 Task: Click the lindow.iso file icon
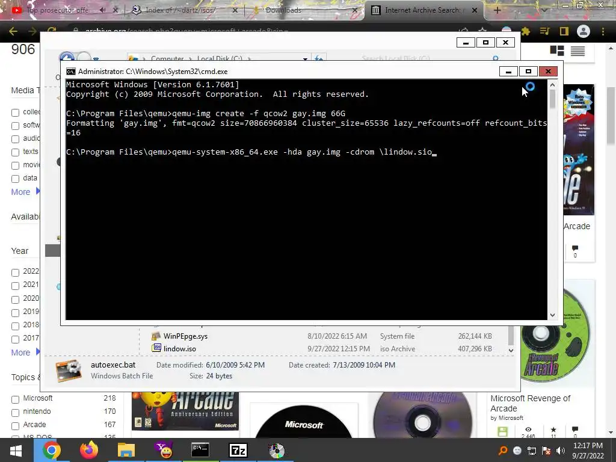click(157, 348)
